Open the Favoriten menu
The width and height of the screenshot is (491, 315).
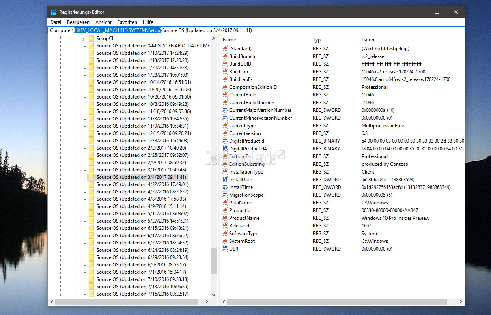tap(127, 22)
